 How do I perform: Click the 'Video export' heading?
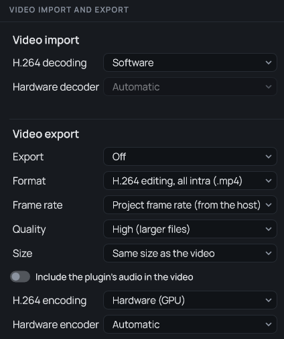[46, 134]
